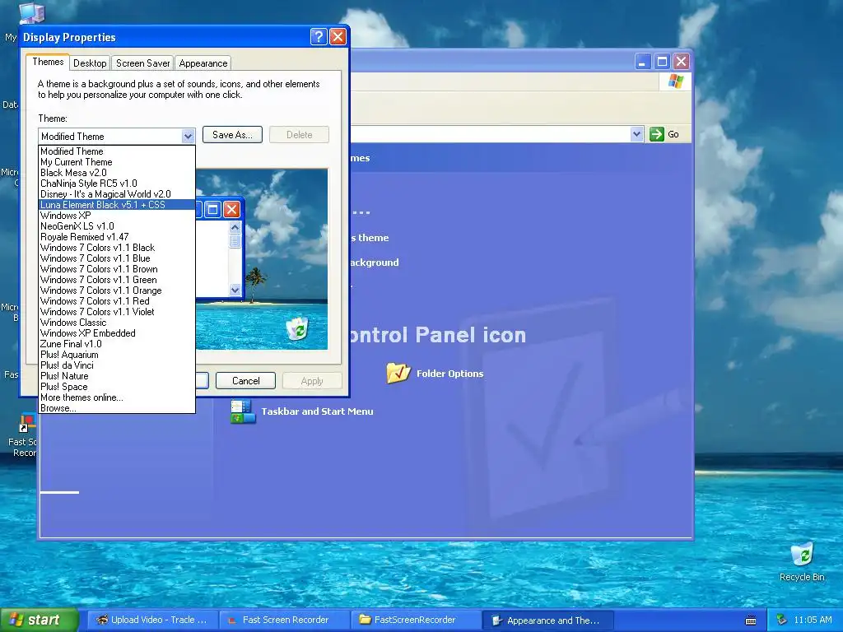Click Taskbar and Start Menu link text
843x632 pixels.
[317, 411]
